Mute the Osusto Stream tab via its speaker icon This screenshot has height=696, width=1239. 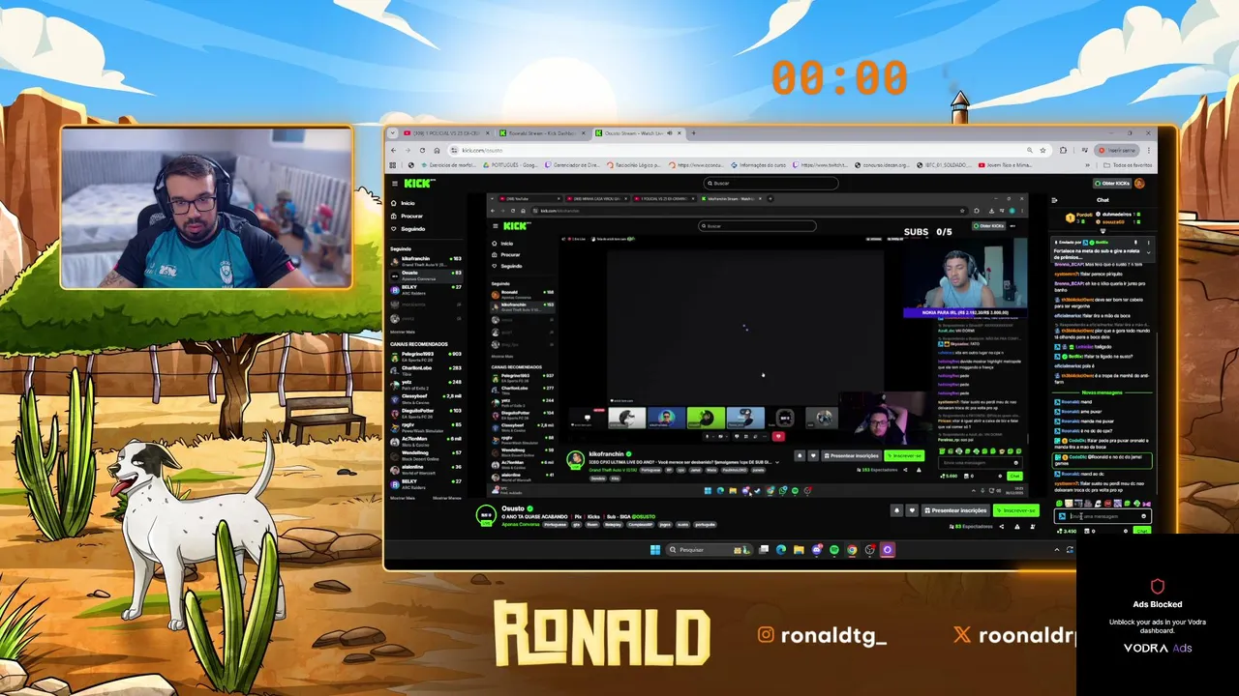[x=670, y=132]
